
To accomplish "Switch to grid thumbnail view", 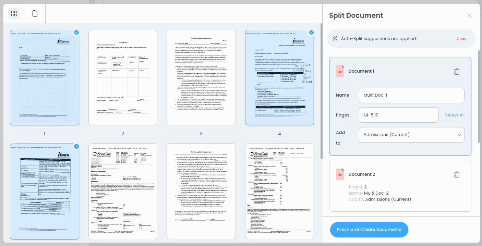I will pos(14,13).
